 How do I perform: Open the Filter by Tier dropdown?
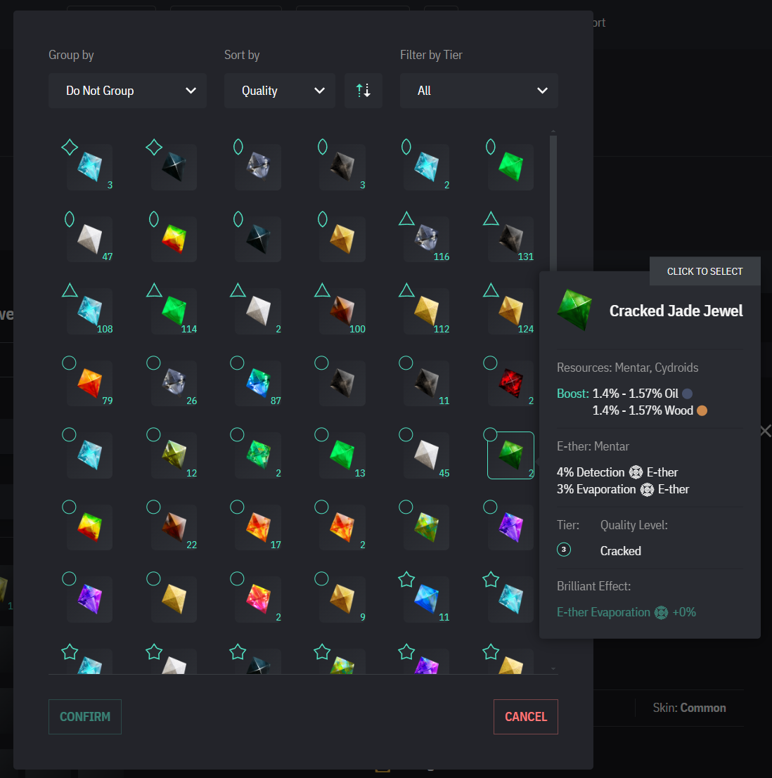pyautogui.click(x=479, y=91)
